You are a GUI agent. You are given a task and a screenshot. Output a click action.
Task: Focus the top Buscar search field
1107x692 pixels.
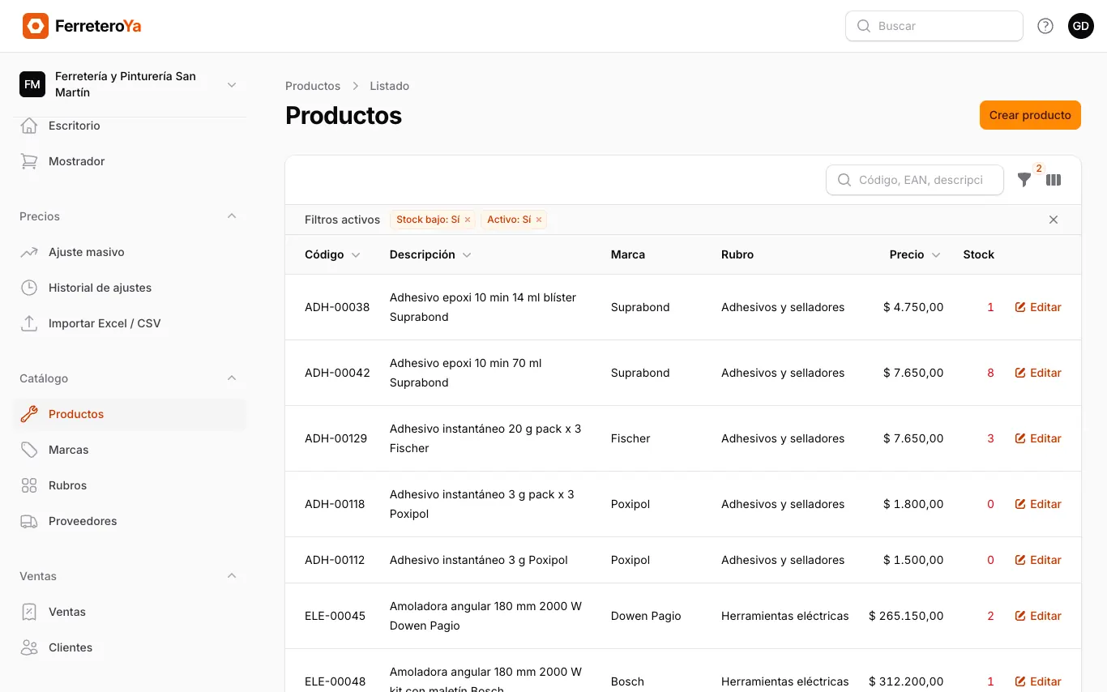(x=934, y=26)
